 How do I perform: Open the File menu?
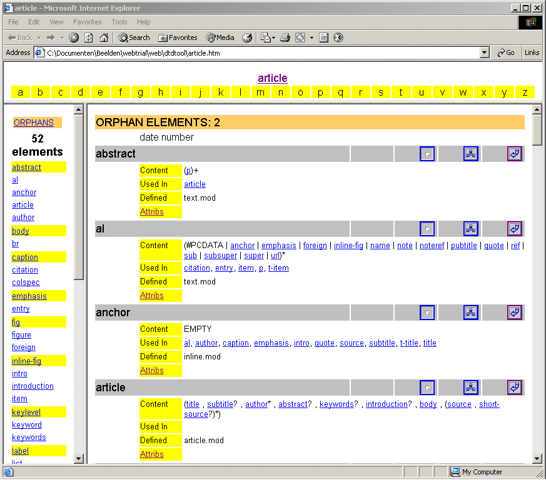[x=13, y=22]
